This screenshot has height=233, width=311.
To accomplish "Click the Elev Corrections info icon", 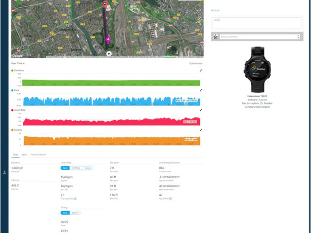I will click(x=261, y=103).
